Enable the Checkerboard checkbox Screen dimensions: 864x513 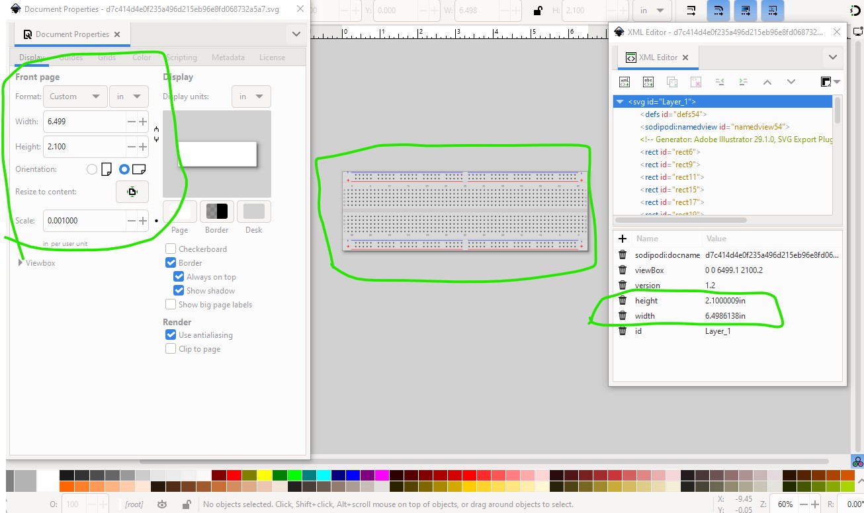coord(171,249)
